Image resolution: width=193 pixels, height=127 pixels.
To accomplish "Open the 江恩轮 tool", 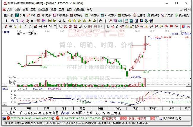I will click(x=139, y=15).
